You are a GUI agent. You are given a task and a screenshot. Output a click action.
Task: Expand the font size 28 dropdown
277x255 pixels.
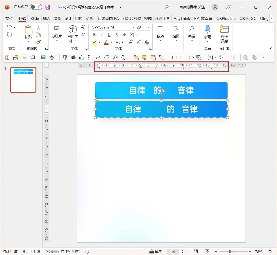[x=149, y=27]
